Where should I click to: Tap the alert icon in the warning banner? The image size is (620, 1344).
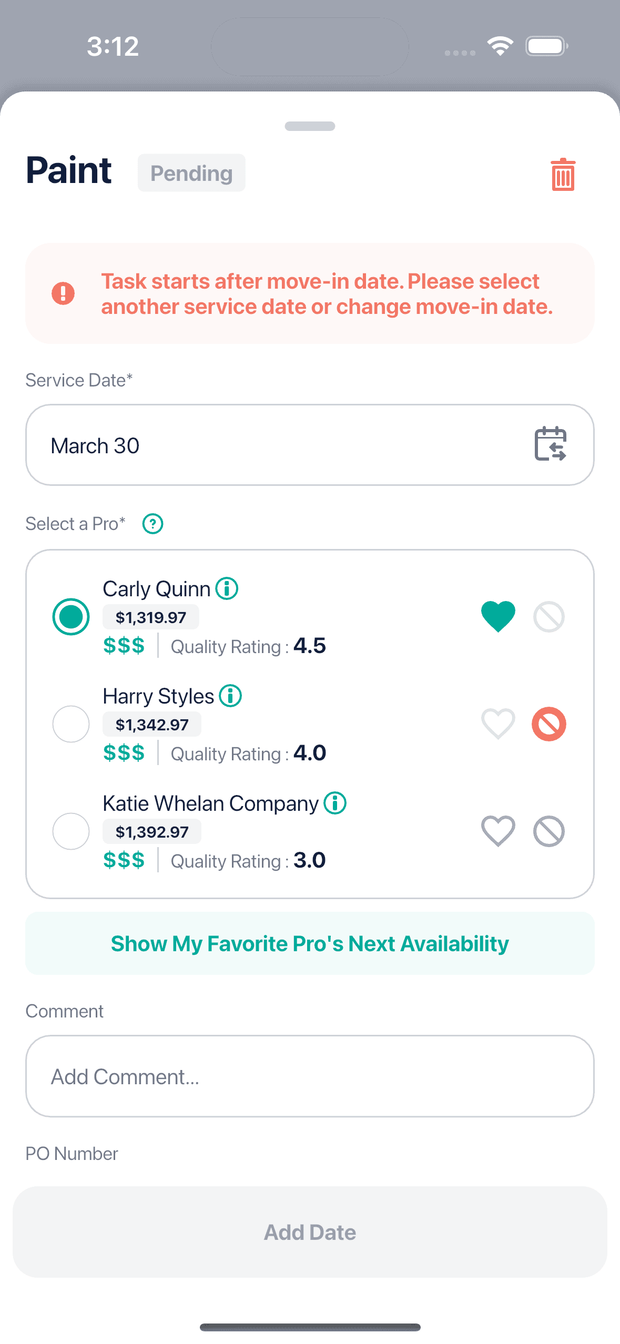pos(63,293)
